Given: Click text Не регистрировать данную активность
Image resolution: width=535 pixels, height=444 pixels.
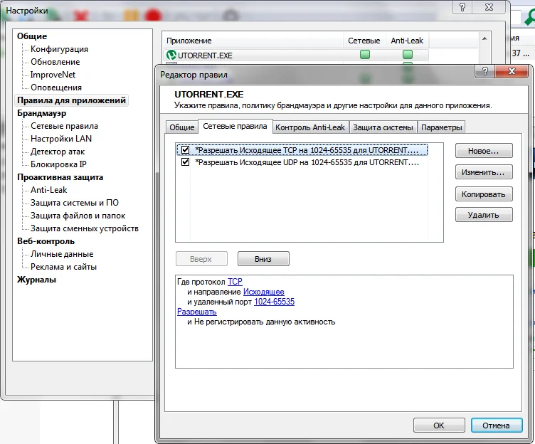Looking at the screenshot, I should pyautogui.click(x=265, y=322).
